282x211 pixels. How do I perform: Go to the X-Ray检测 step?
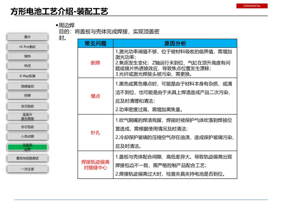(27, 76)
